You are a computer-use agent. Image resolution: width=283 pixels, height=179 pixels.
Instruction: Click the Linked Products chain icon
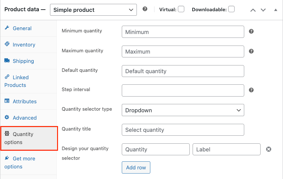pos(7,77)
